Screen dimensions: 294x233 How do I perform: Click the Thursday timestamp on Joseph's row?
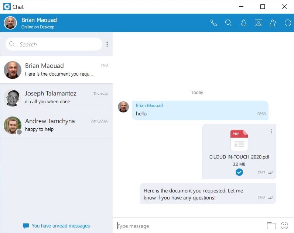(x=101, y=93)
